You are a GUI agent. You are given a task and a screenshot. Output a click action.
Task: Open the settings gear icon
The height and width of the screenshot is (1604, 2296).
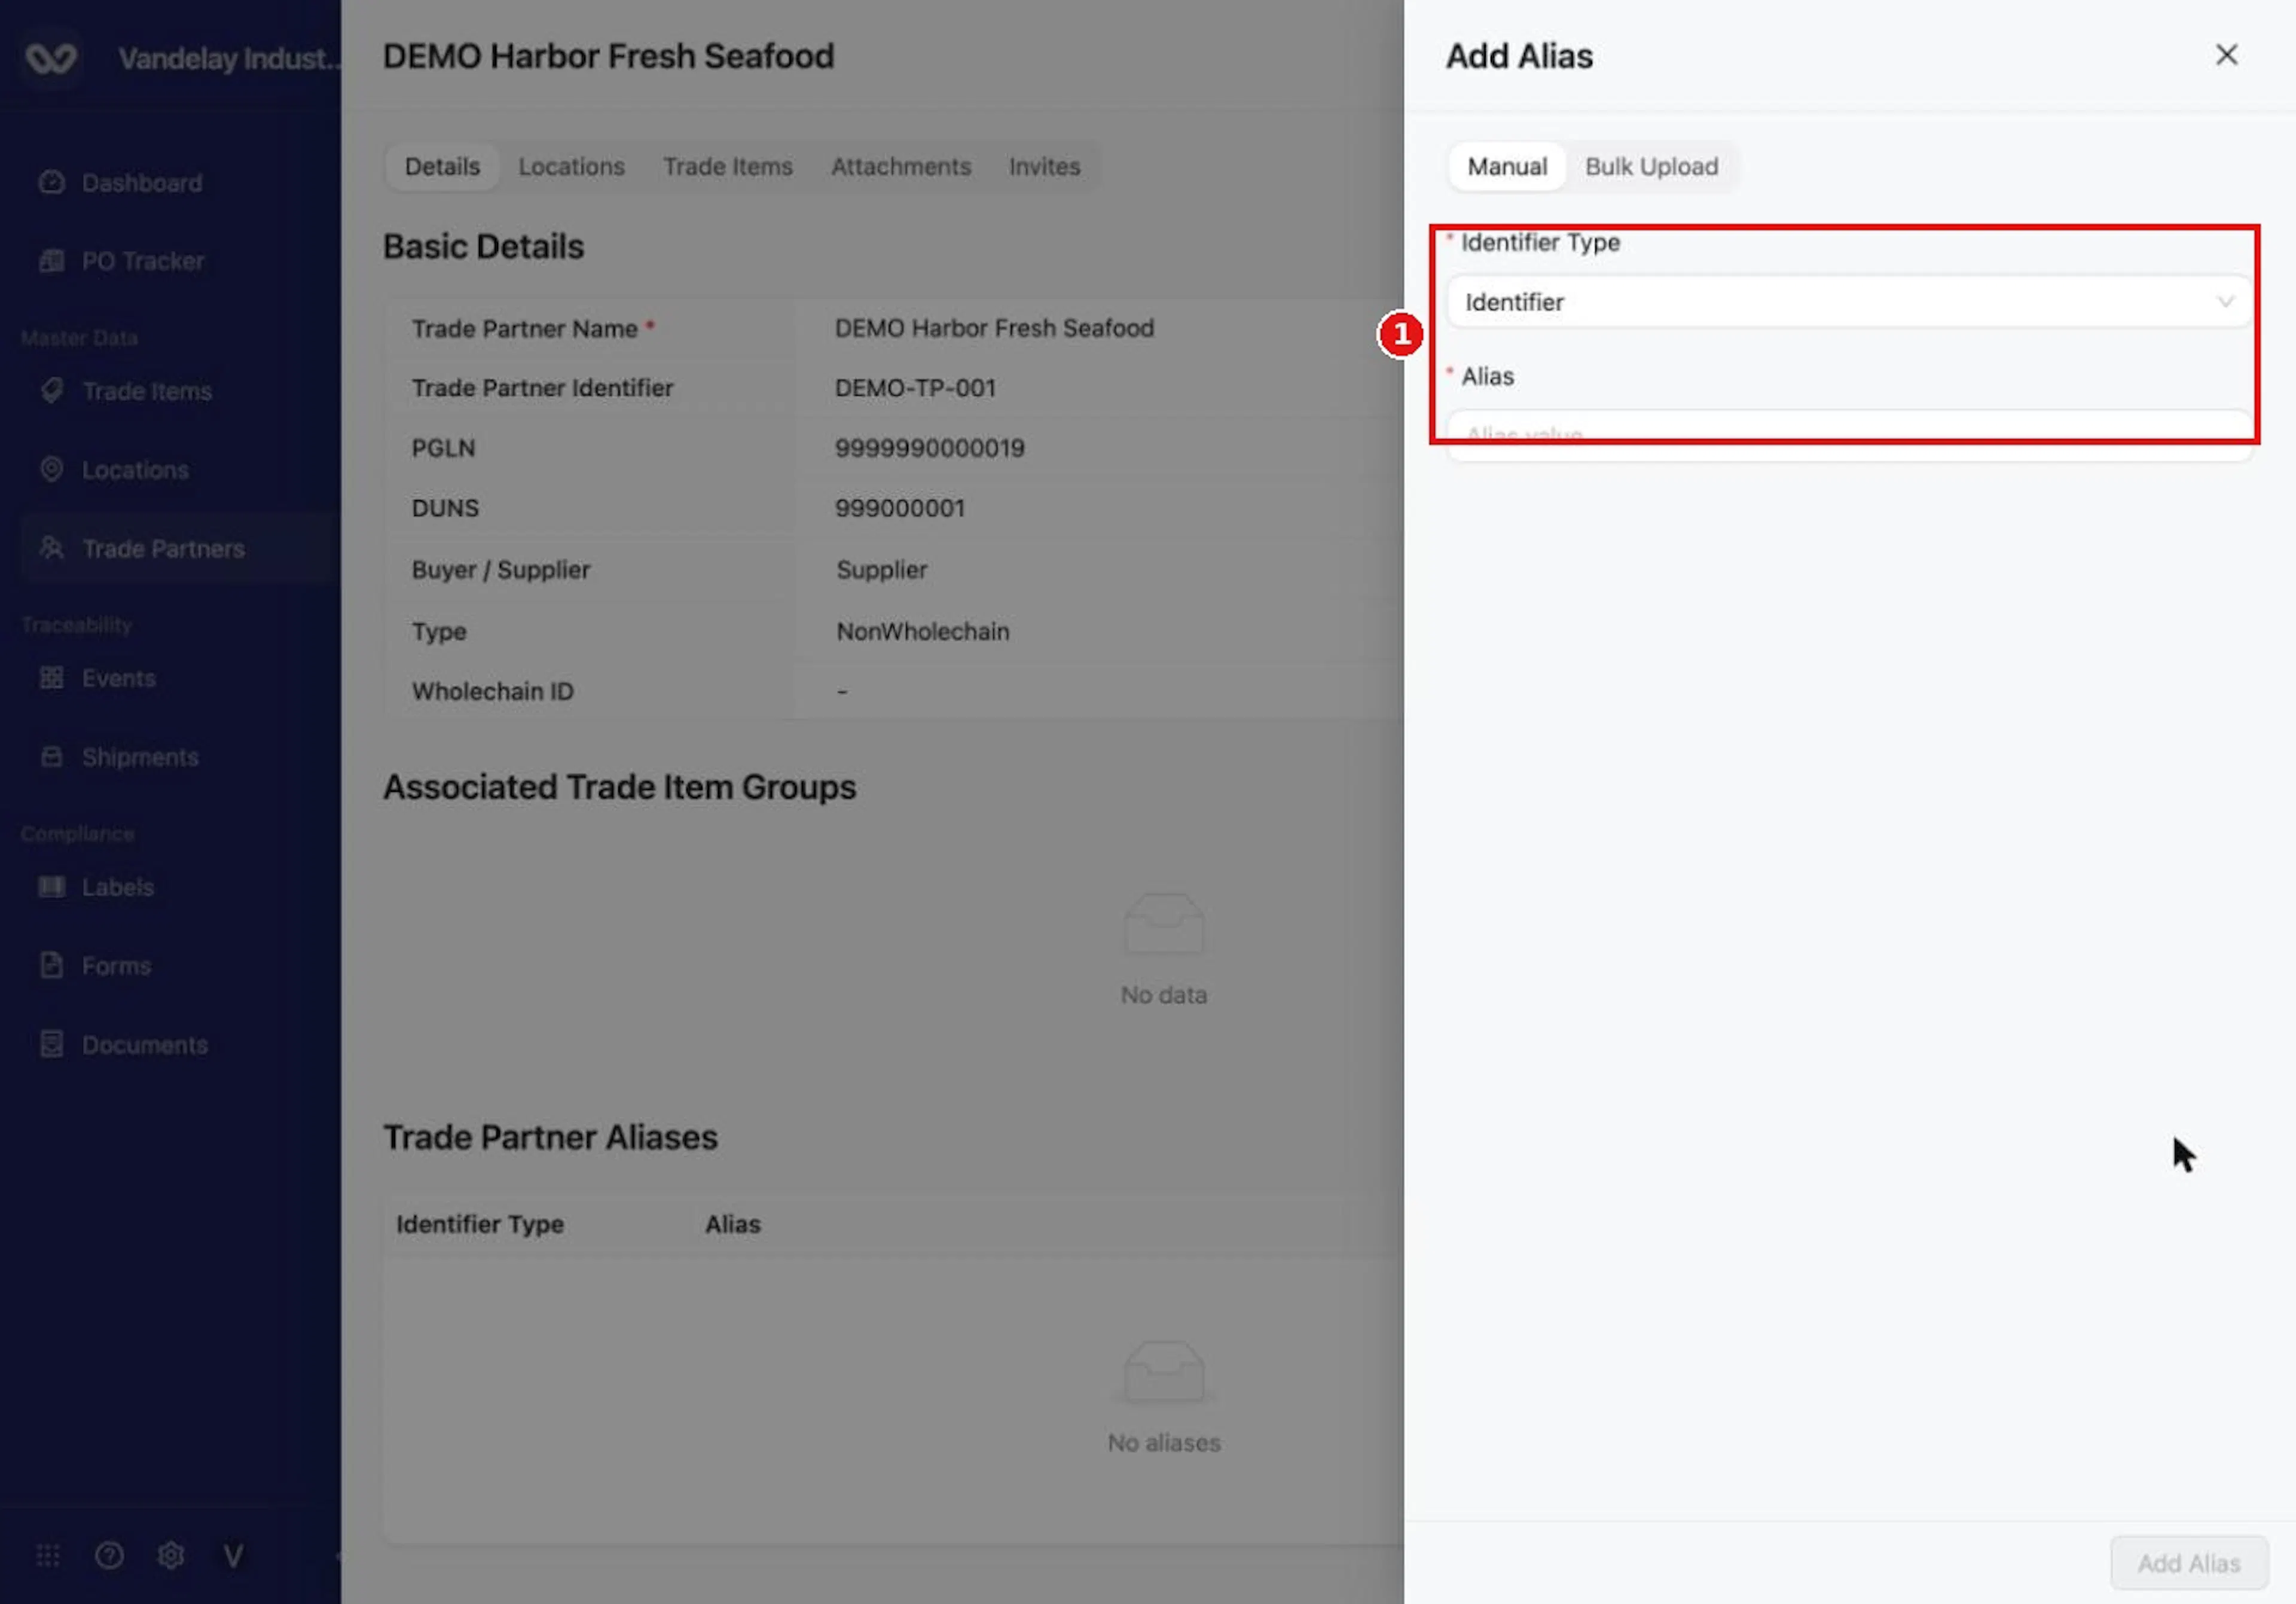click(171, 1555)
